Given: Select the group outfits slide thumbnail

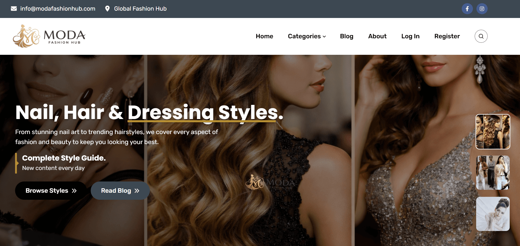Looking at the screenshot, I should 493,173.
